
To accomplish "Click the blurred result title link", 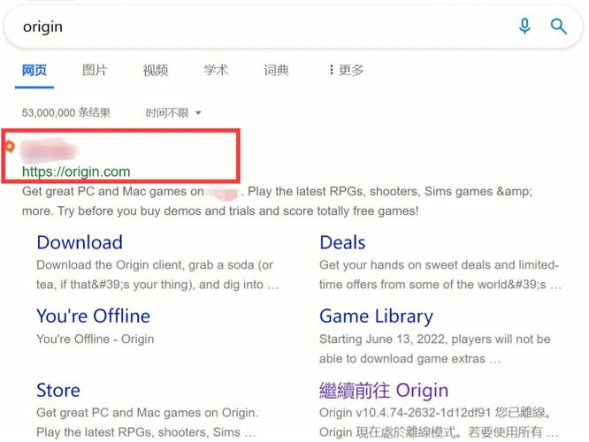I will tap(49, 150).
